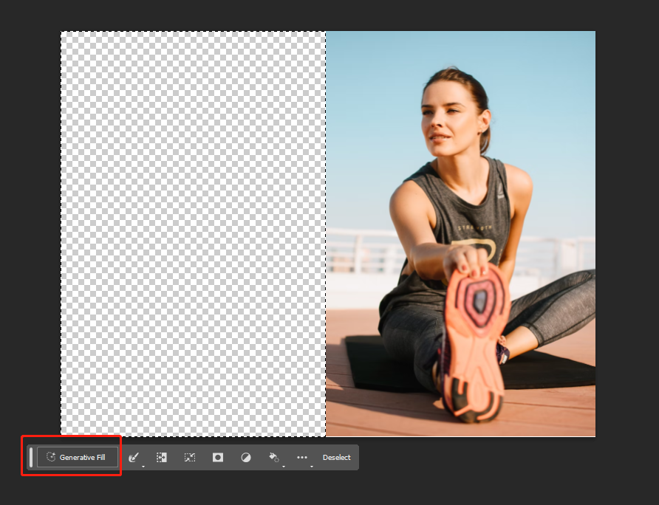659x505 pixels.
Task: Create mask from selection icon
Action: [x=218, y=457]
